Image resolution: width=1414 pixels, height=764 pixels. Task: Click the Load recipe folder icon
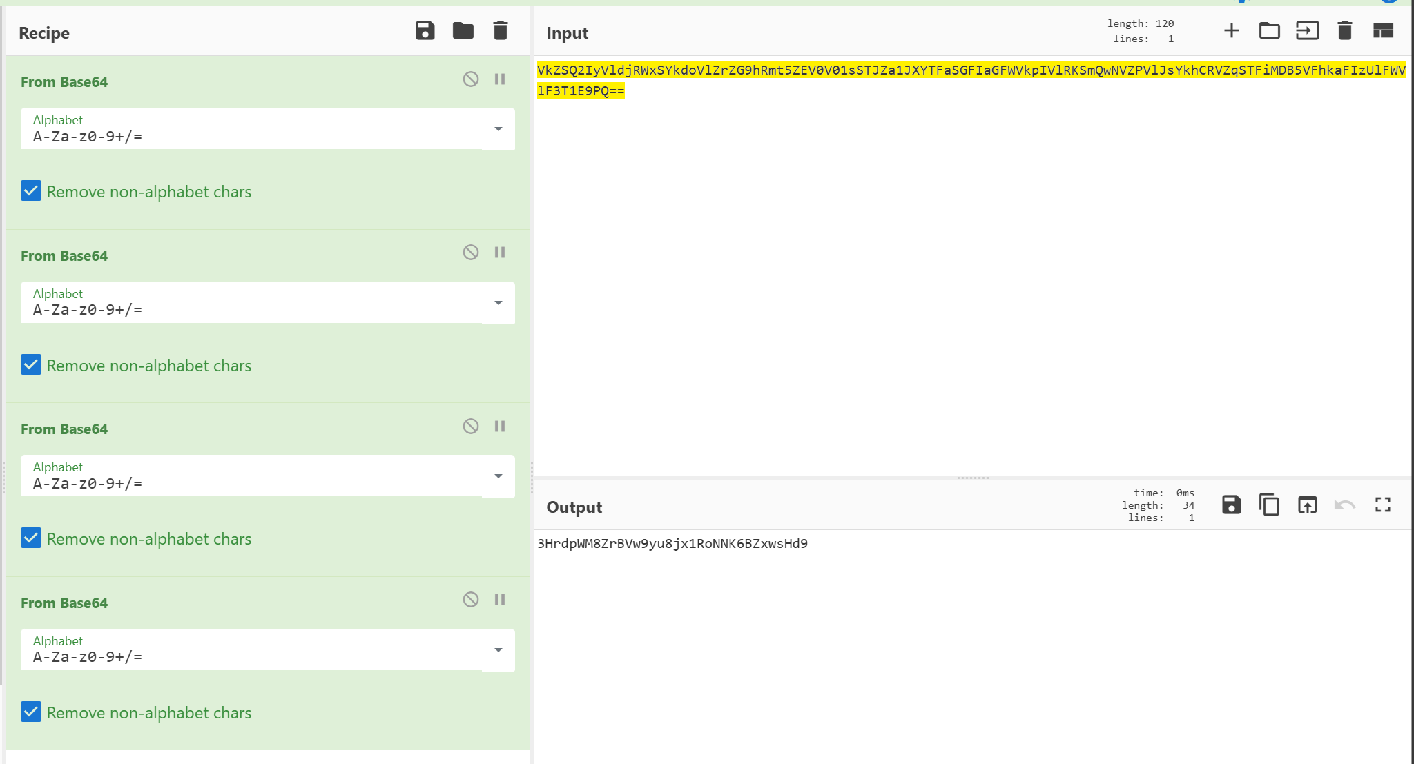[x=463, y=31]
